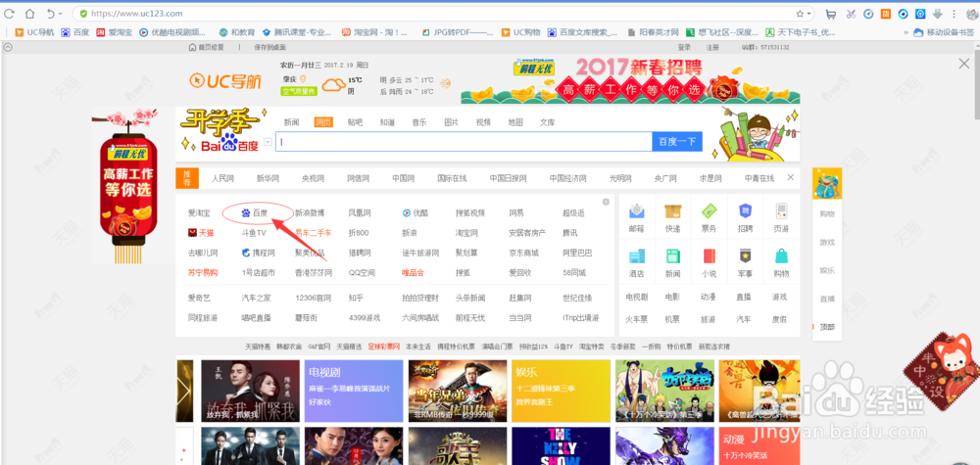The image size is (980, 465).
Task: Select the 地图 search tab
Action: tap(515, 122)
